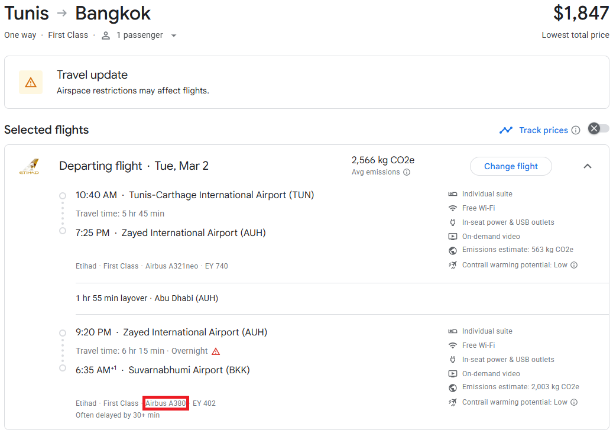Click the travel update warning icon
Image resolution: width=613 pixels, height=433 pixels.
coord(31,82)
